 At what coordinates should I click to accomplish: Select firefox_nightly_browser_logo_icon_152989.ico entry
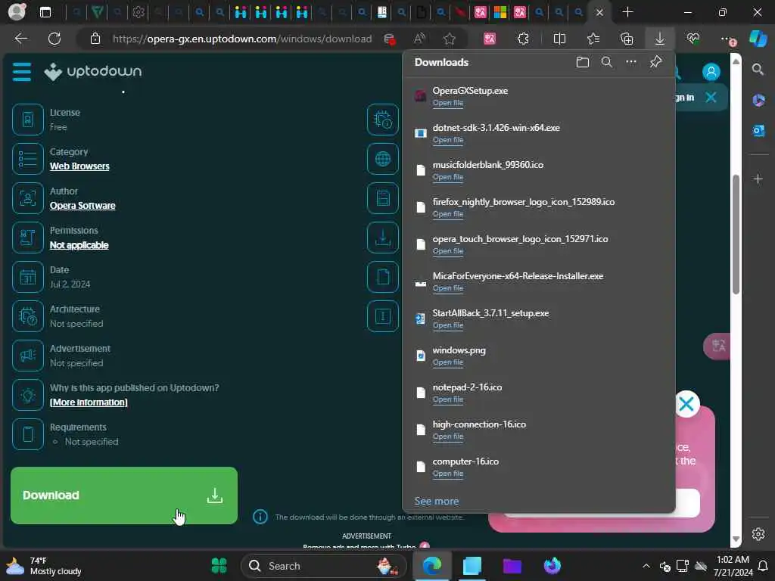tap(539, 207)
